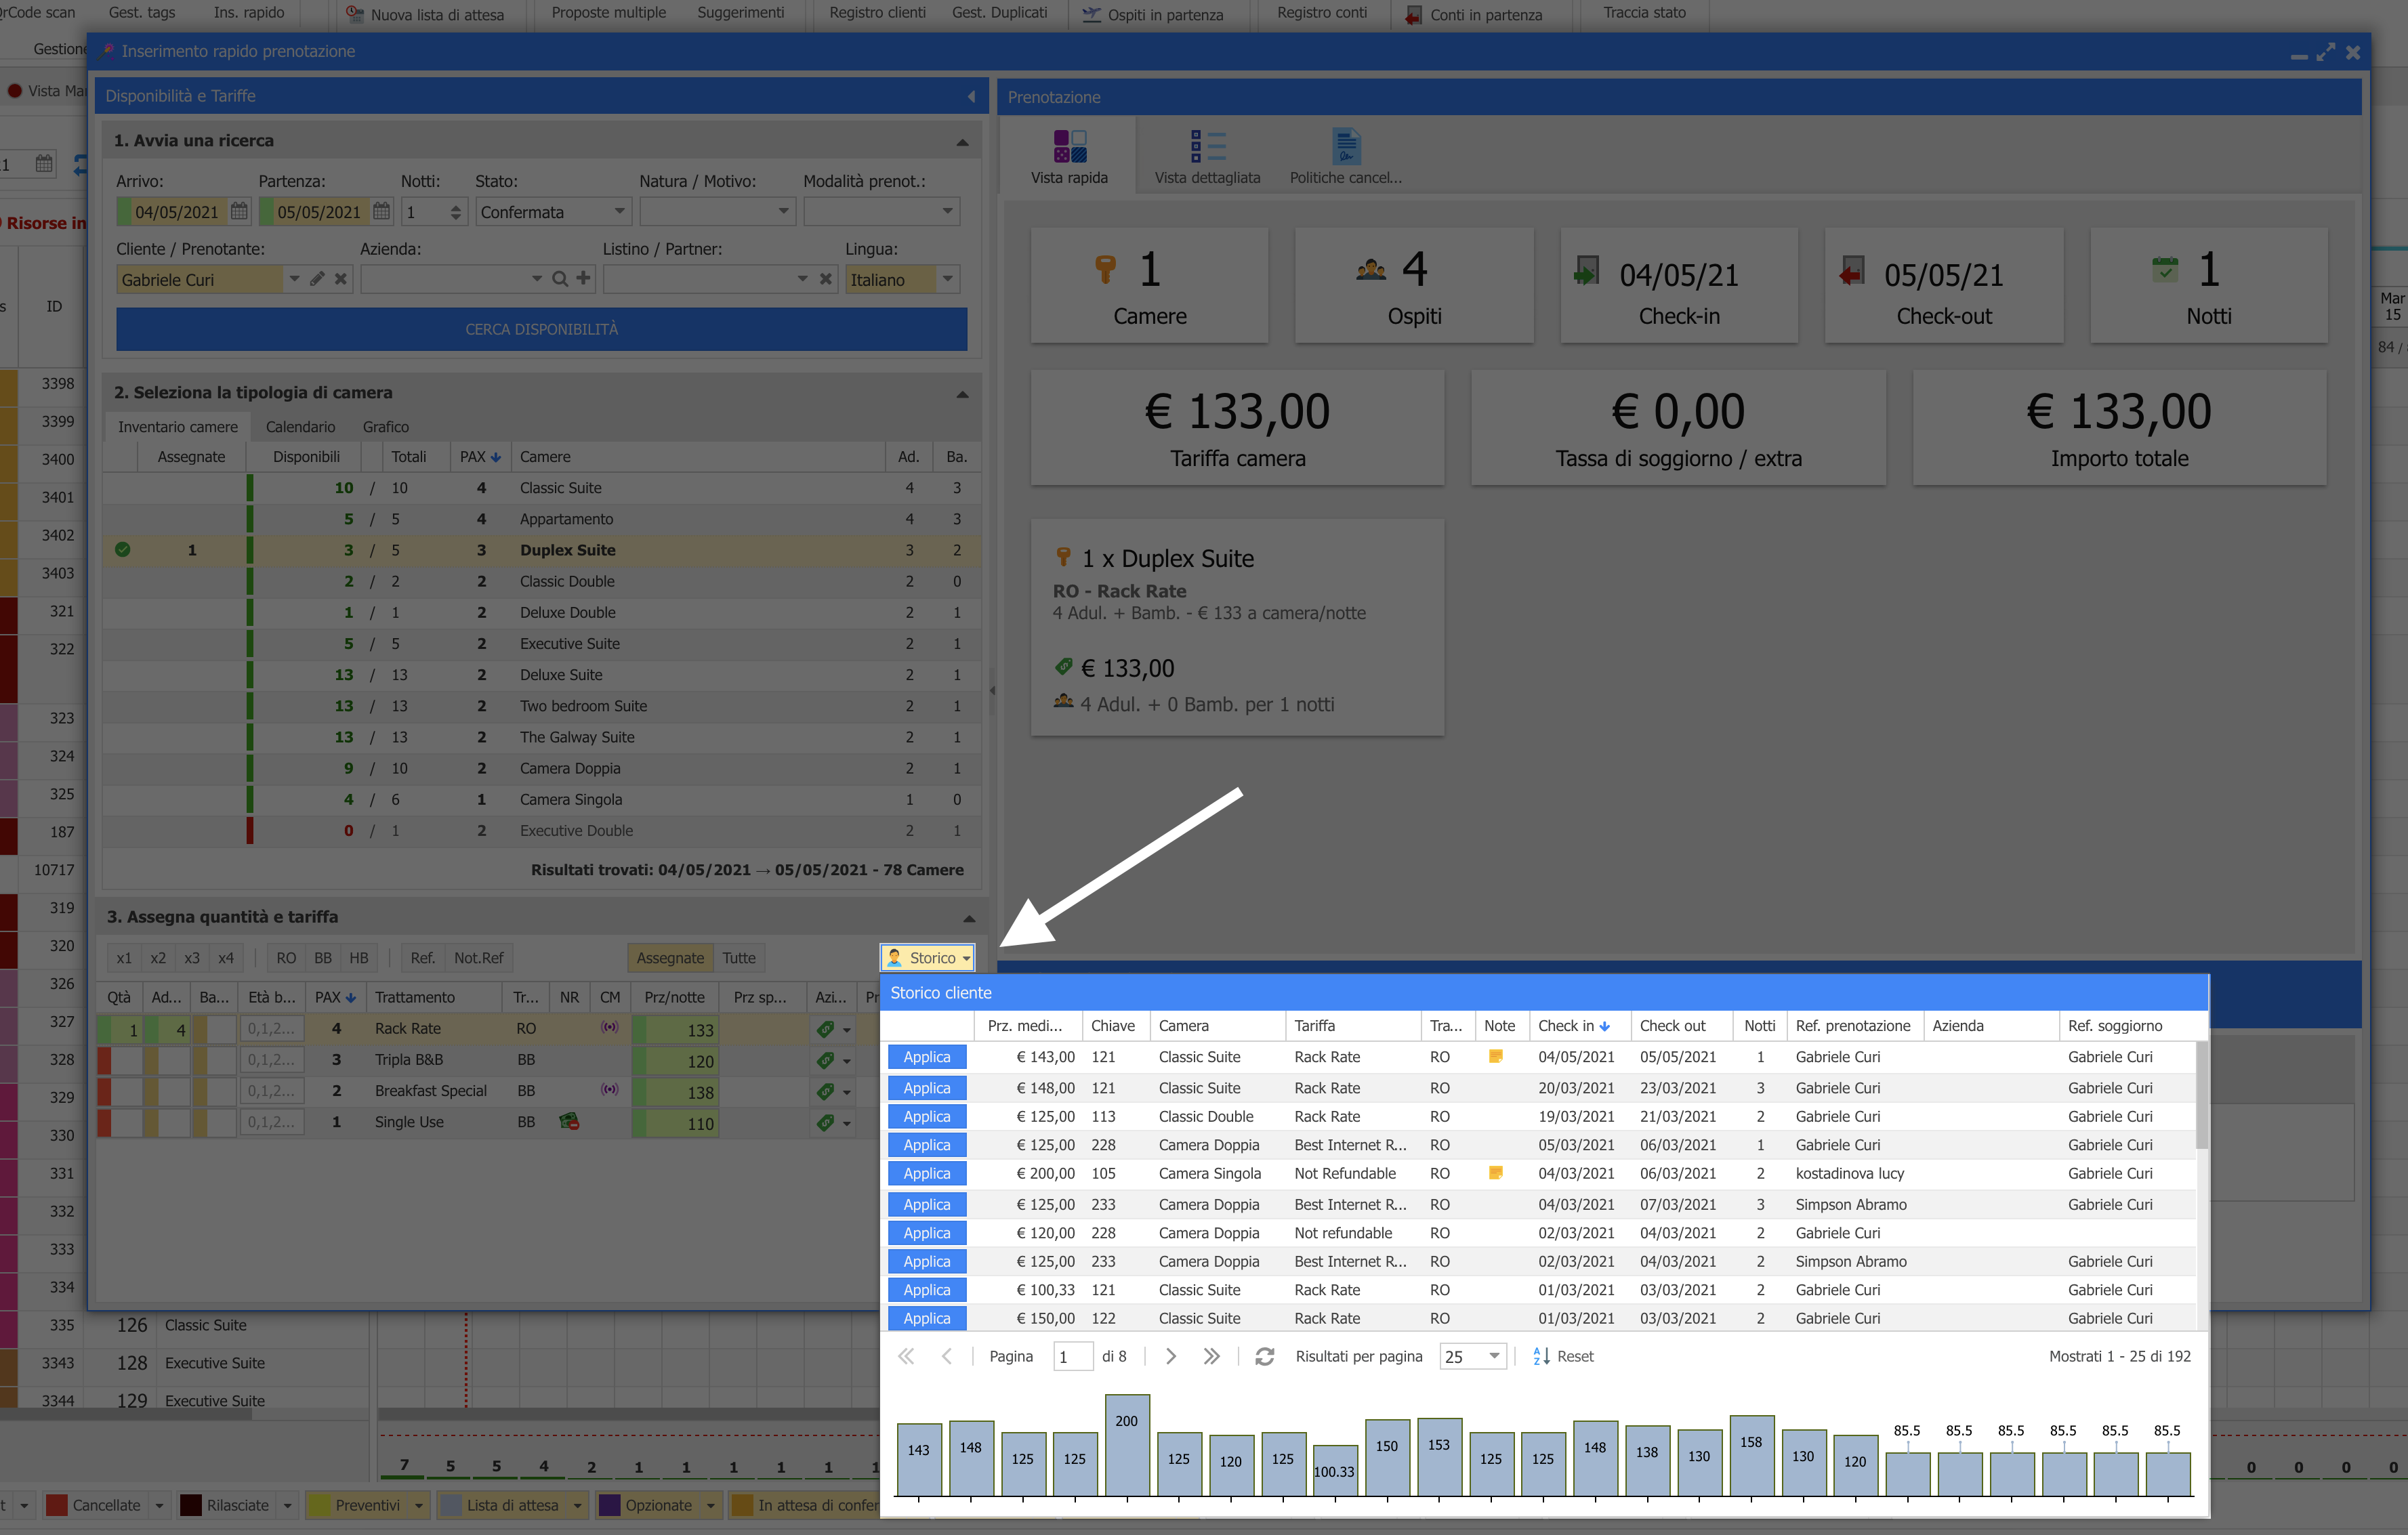Image resolution: width=2408 pixels, height=1535 pixels.
Task: Open the Arrivo date calendar icon
Action: tap(239, 211)
